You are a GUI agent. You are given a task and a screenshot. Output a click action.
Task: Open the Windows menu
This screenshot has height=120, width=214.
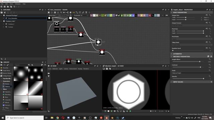pyautogui.click(x=18, y=4)
